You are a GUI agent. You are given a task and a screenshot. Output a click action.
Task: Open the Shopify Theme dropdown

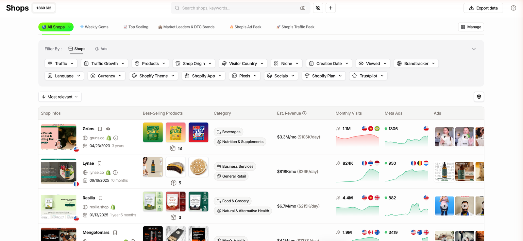(x=154, y=76)
